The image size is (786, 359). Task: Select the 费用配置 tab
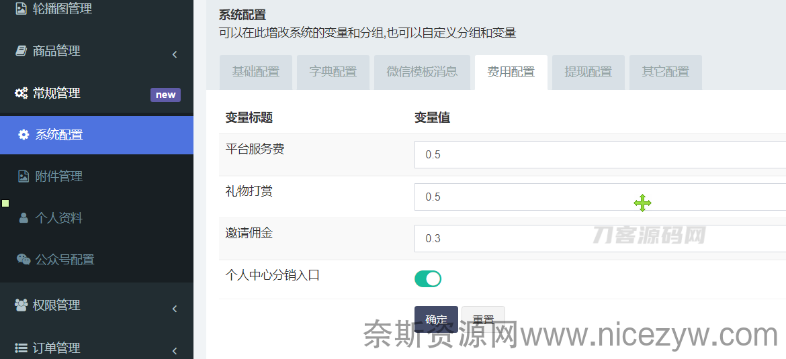click(x=511, y=72)
